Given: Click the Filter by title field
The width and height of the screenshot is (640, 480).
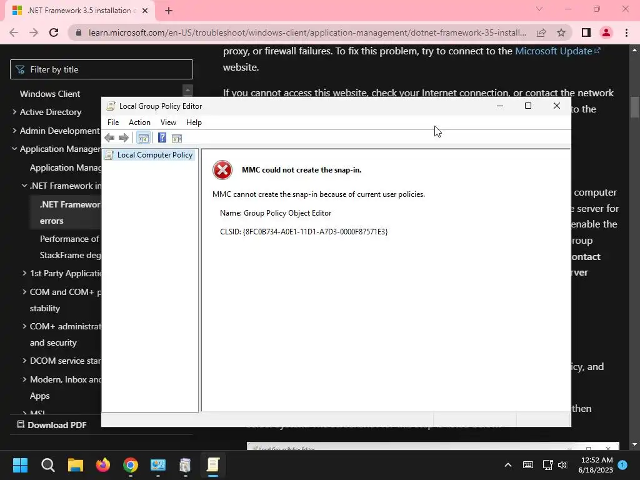Looking at the screenshot, I should coord(101,69).
